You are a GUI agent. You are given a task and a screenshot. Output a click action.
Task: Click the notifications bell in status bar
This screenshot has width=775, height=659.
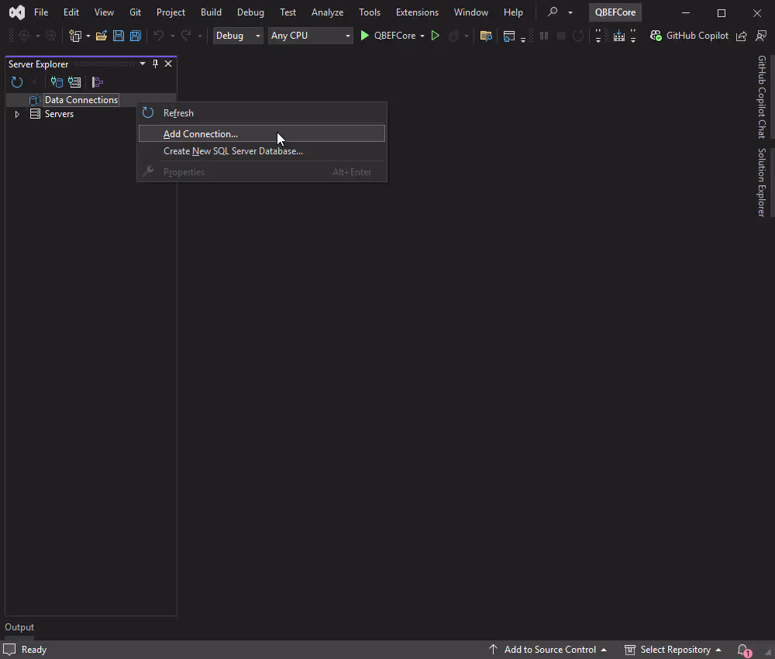pos(743,650)
